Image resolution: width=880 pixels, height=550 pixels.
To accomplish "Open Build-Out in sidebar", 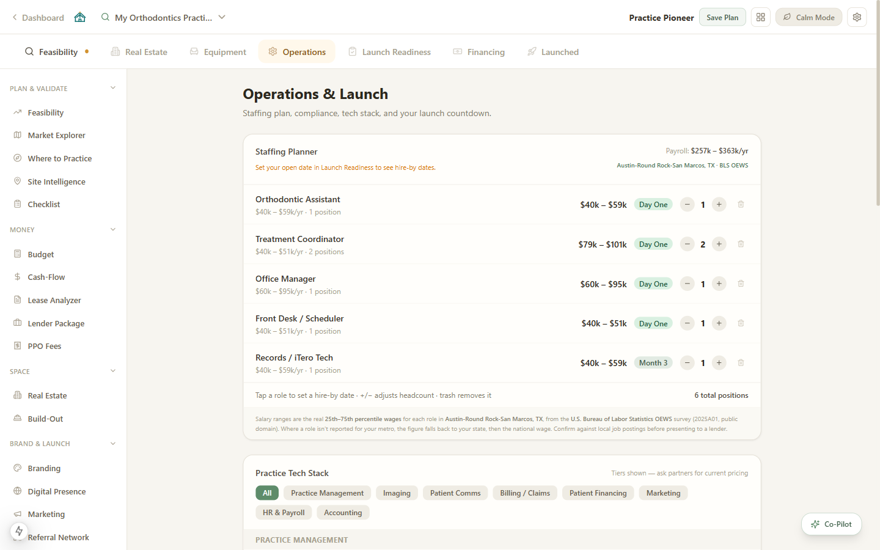I will click(63, 419).
